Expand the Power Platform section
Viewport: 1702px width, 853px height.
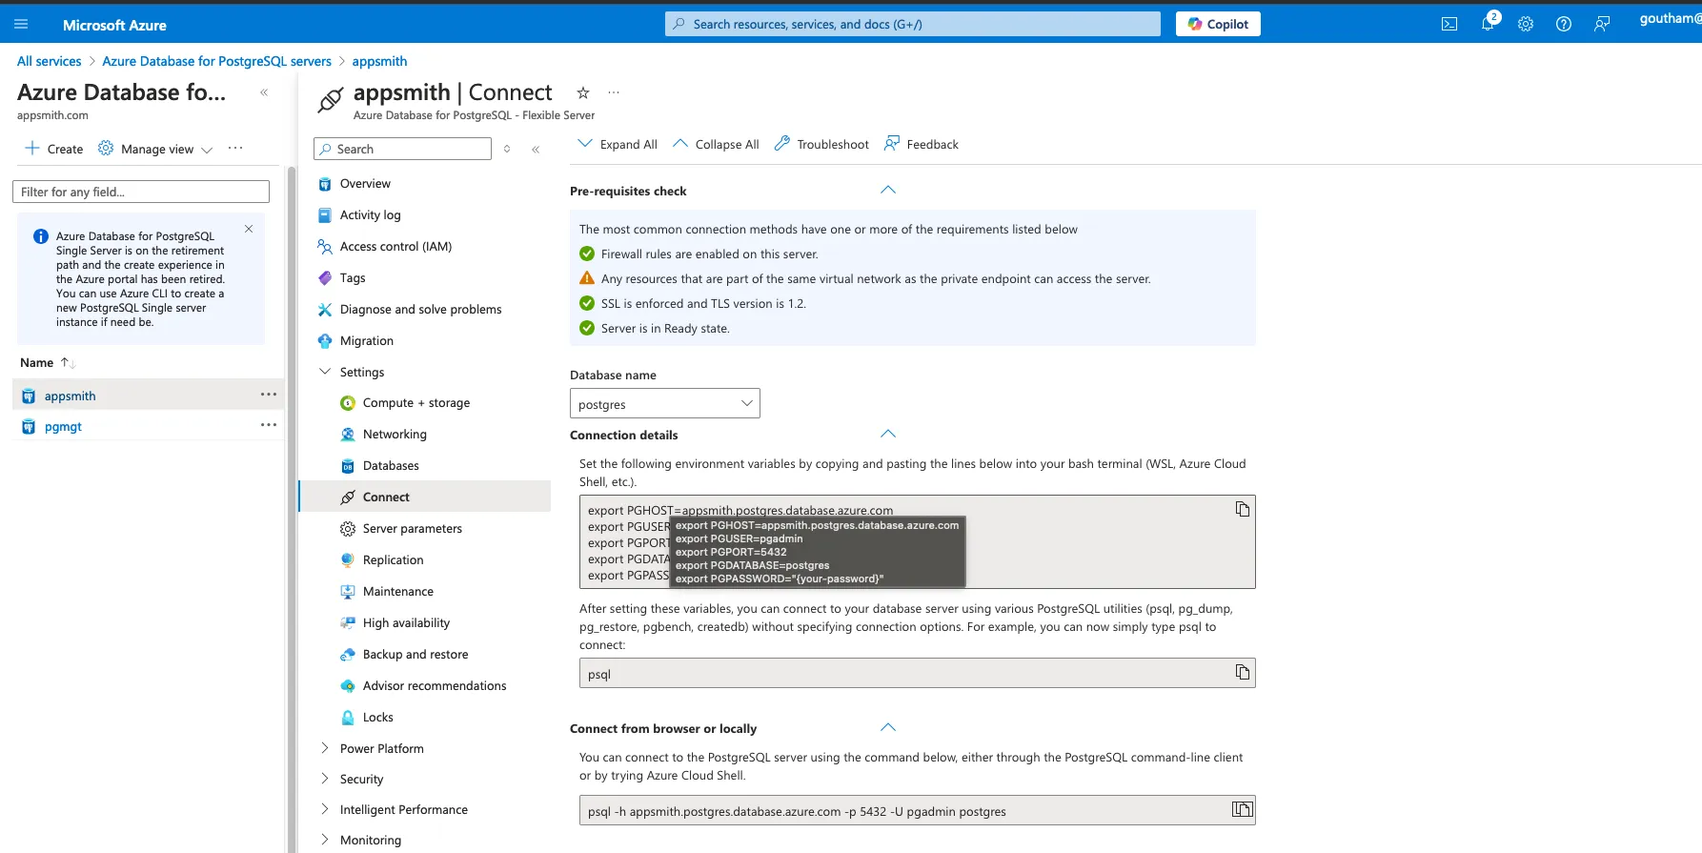[325, 748]
